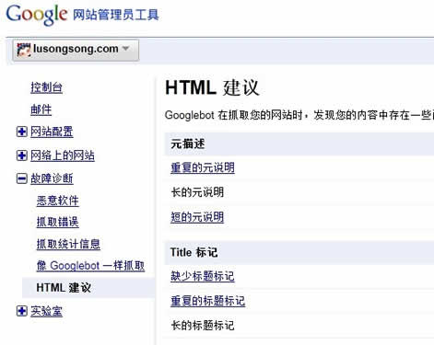The image size is (434, 345).
Task: Go to 恶意软件 page
Action: click(57, 201)
